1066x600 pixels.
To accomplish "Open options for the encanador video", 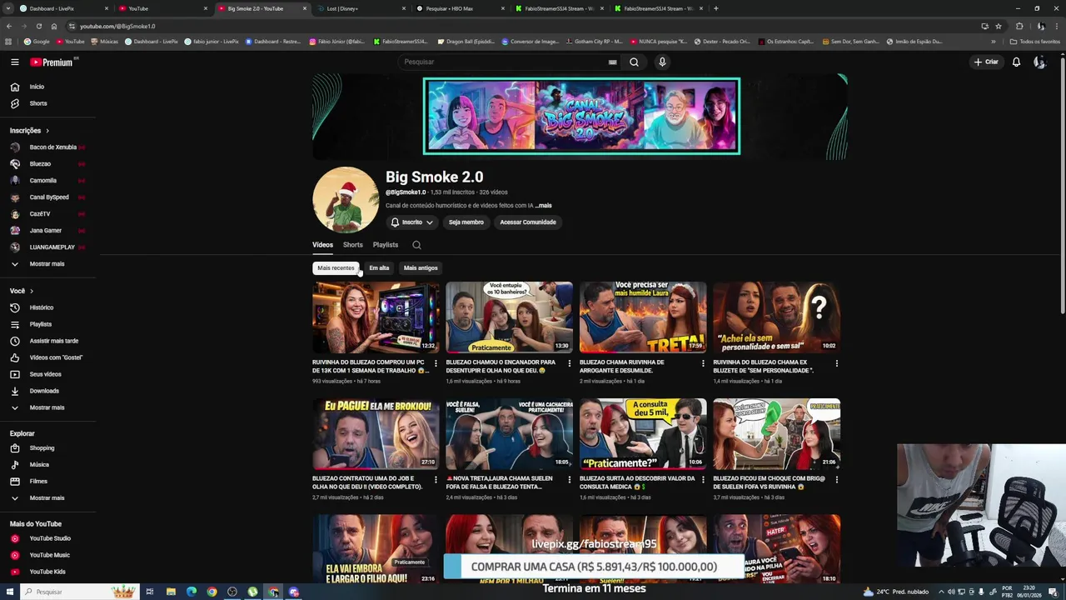I will (x=570, y=363).
